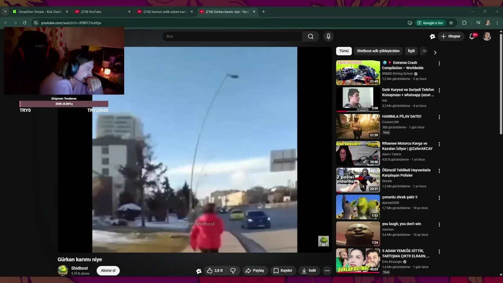Go back with the browser back arrow

click(6, 23)
